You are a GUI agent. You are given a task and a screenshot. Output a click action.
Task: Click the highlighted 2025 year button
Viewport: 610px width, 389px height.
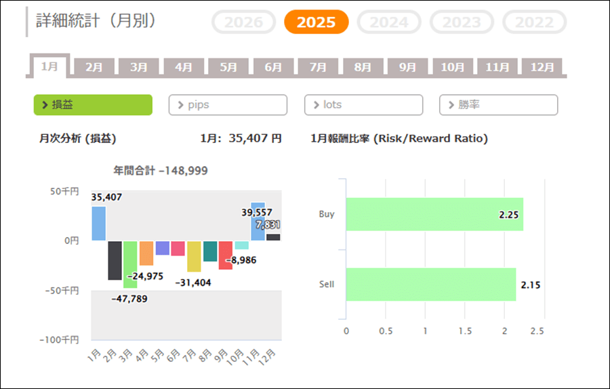tap(316, 22)
